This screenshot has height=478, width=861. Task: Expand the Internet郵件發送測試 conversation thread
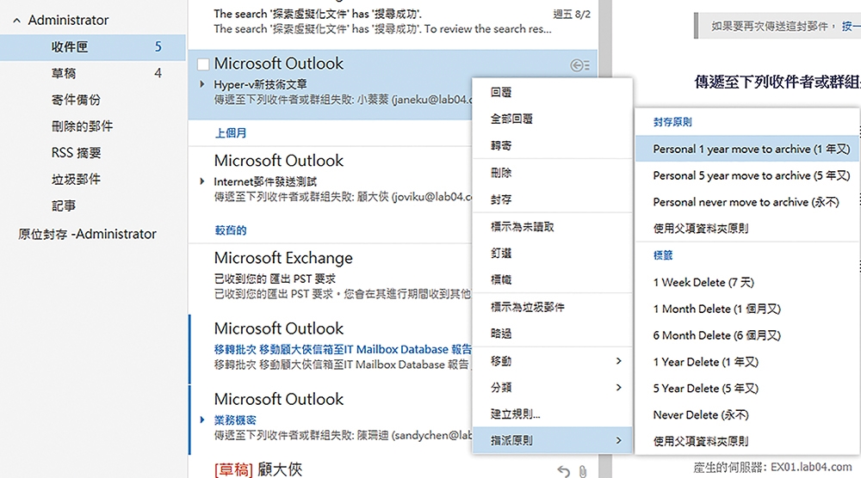point(202,181)
